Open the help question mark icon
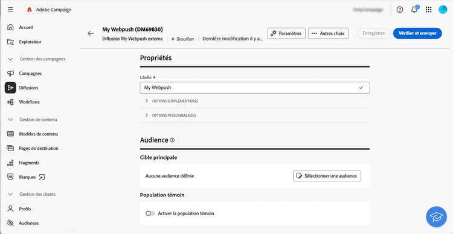This screenshot has width=453, height=234. click(400, 10)
